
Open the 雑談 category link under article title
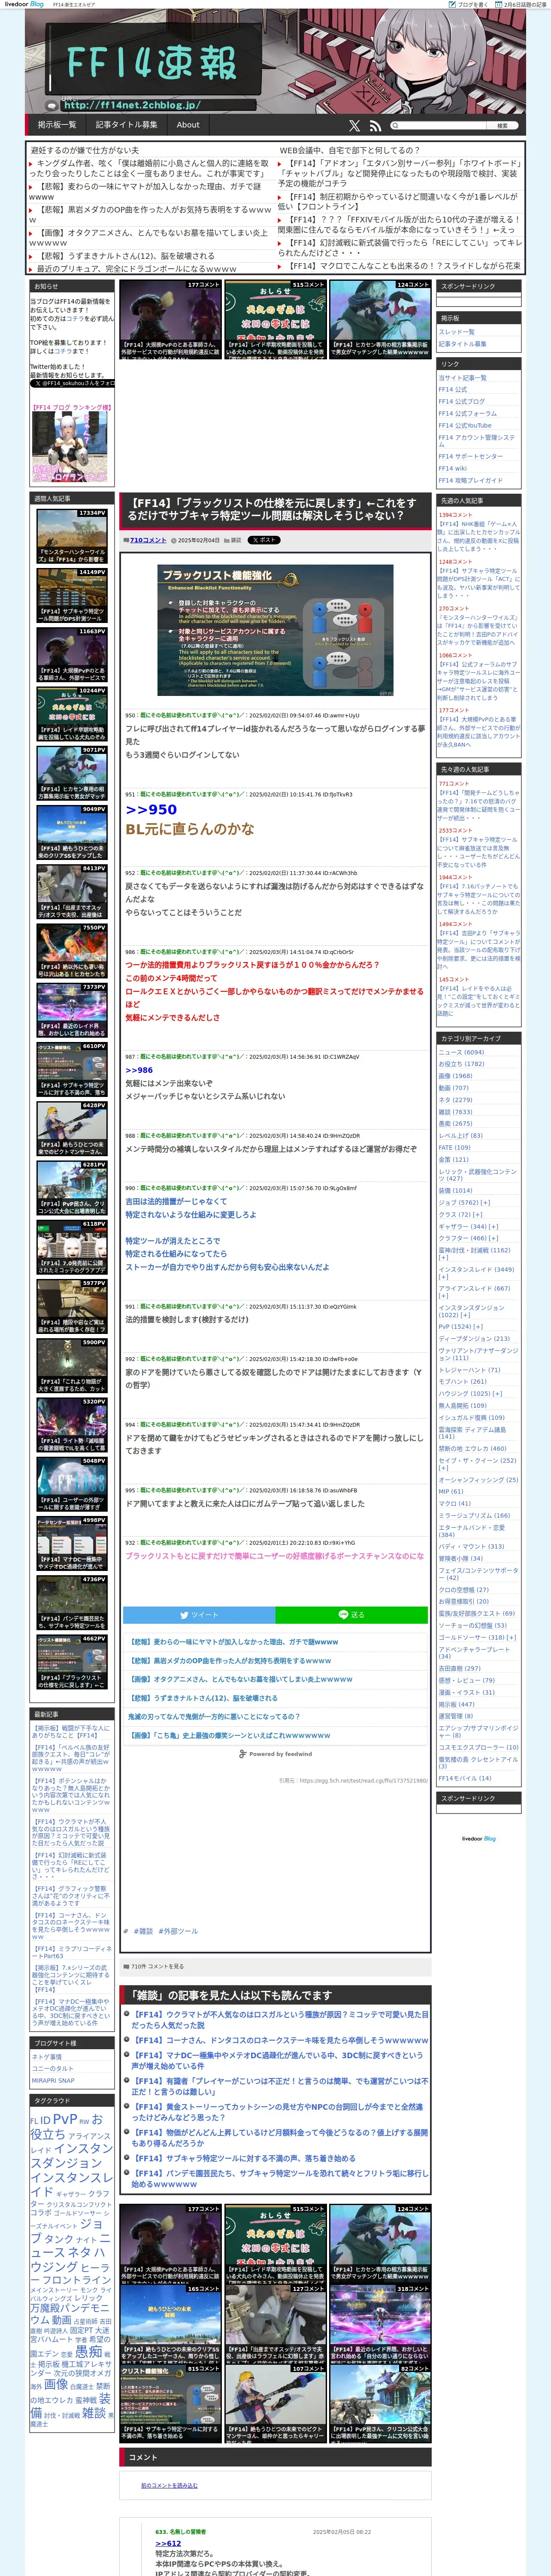pos(236,540)
